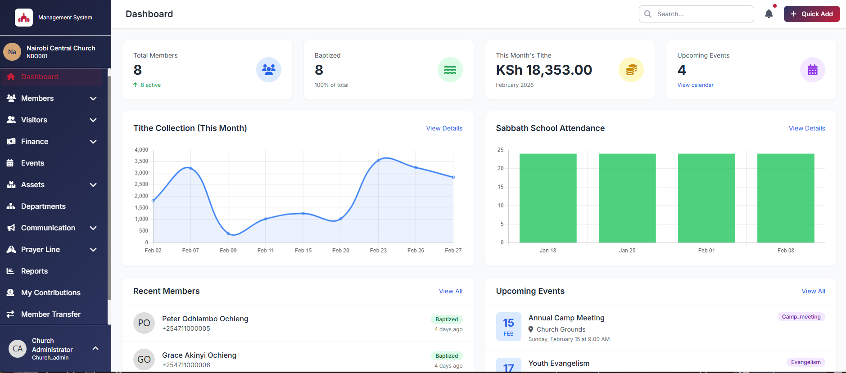The width and height of the screenshot is (846, 373).
Task: Click the My Contributions donation icon
Action: (10, 292)
